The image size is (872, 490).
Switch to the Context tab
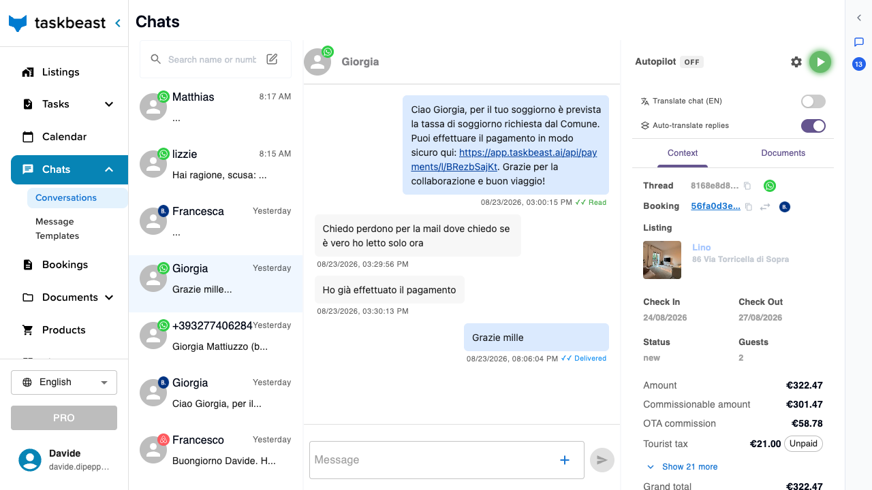[x=683, y=153]
